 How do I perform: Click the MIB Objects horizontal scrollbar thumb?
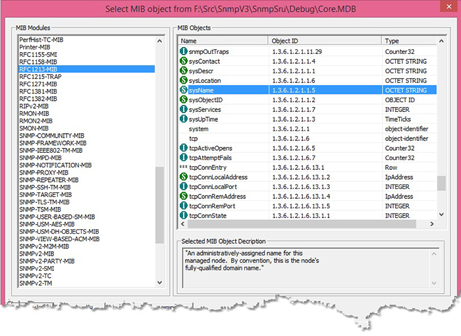click(x=302, y=224)
